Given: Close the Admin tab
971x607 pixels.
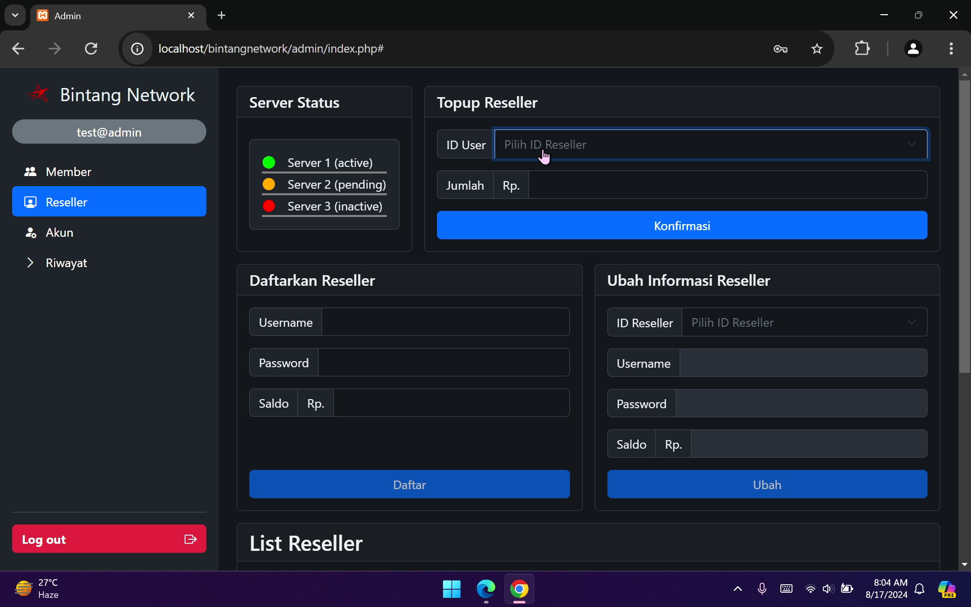Looking at the screenshot, I should coord(191,16).
